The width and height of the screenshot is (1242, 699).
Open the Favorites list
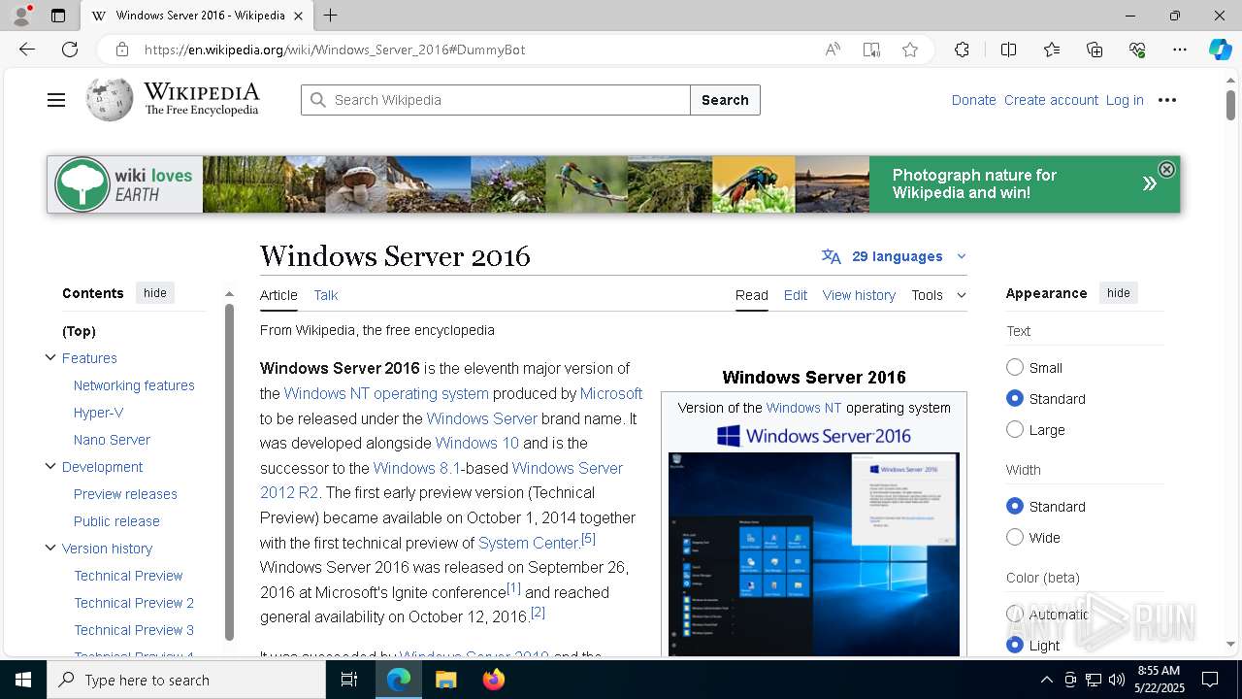(1052, 50)
